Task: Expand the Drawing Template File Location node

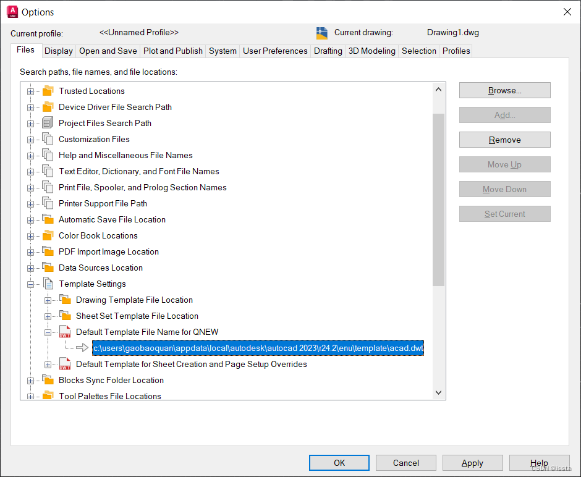Action: coord(48,300)
